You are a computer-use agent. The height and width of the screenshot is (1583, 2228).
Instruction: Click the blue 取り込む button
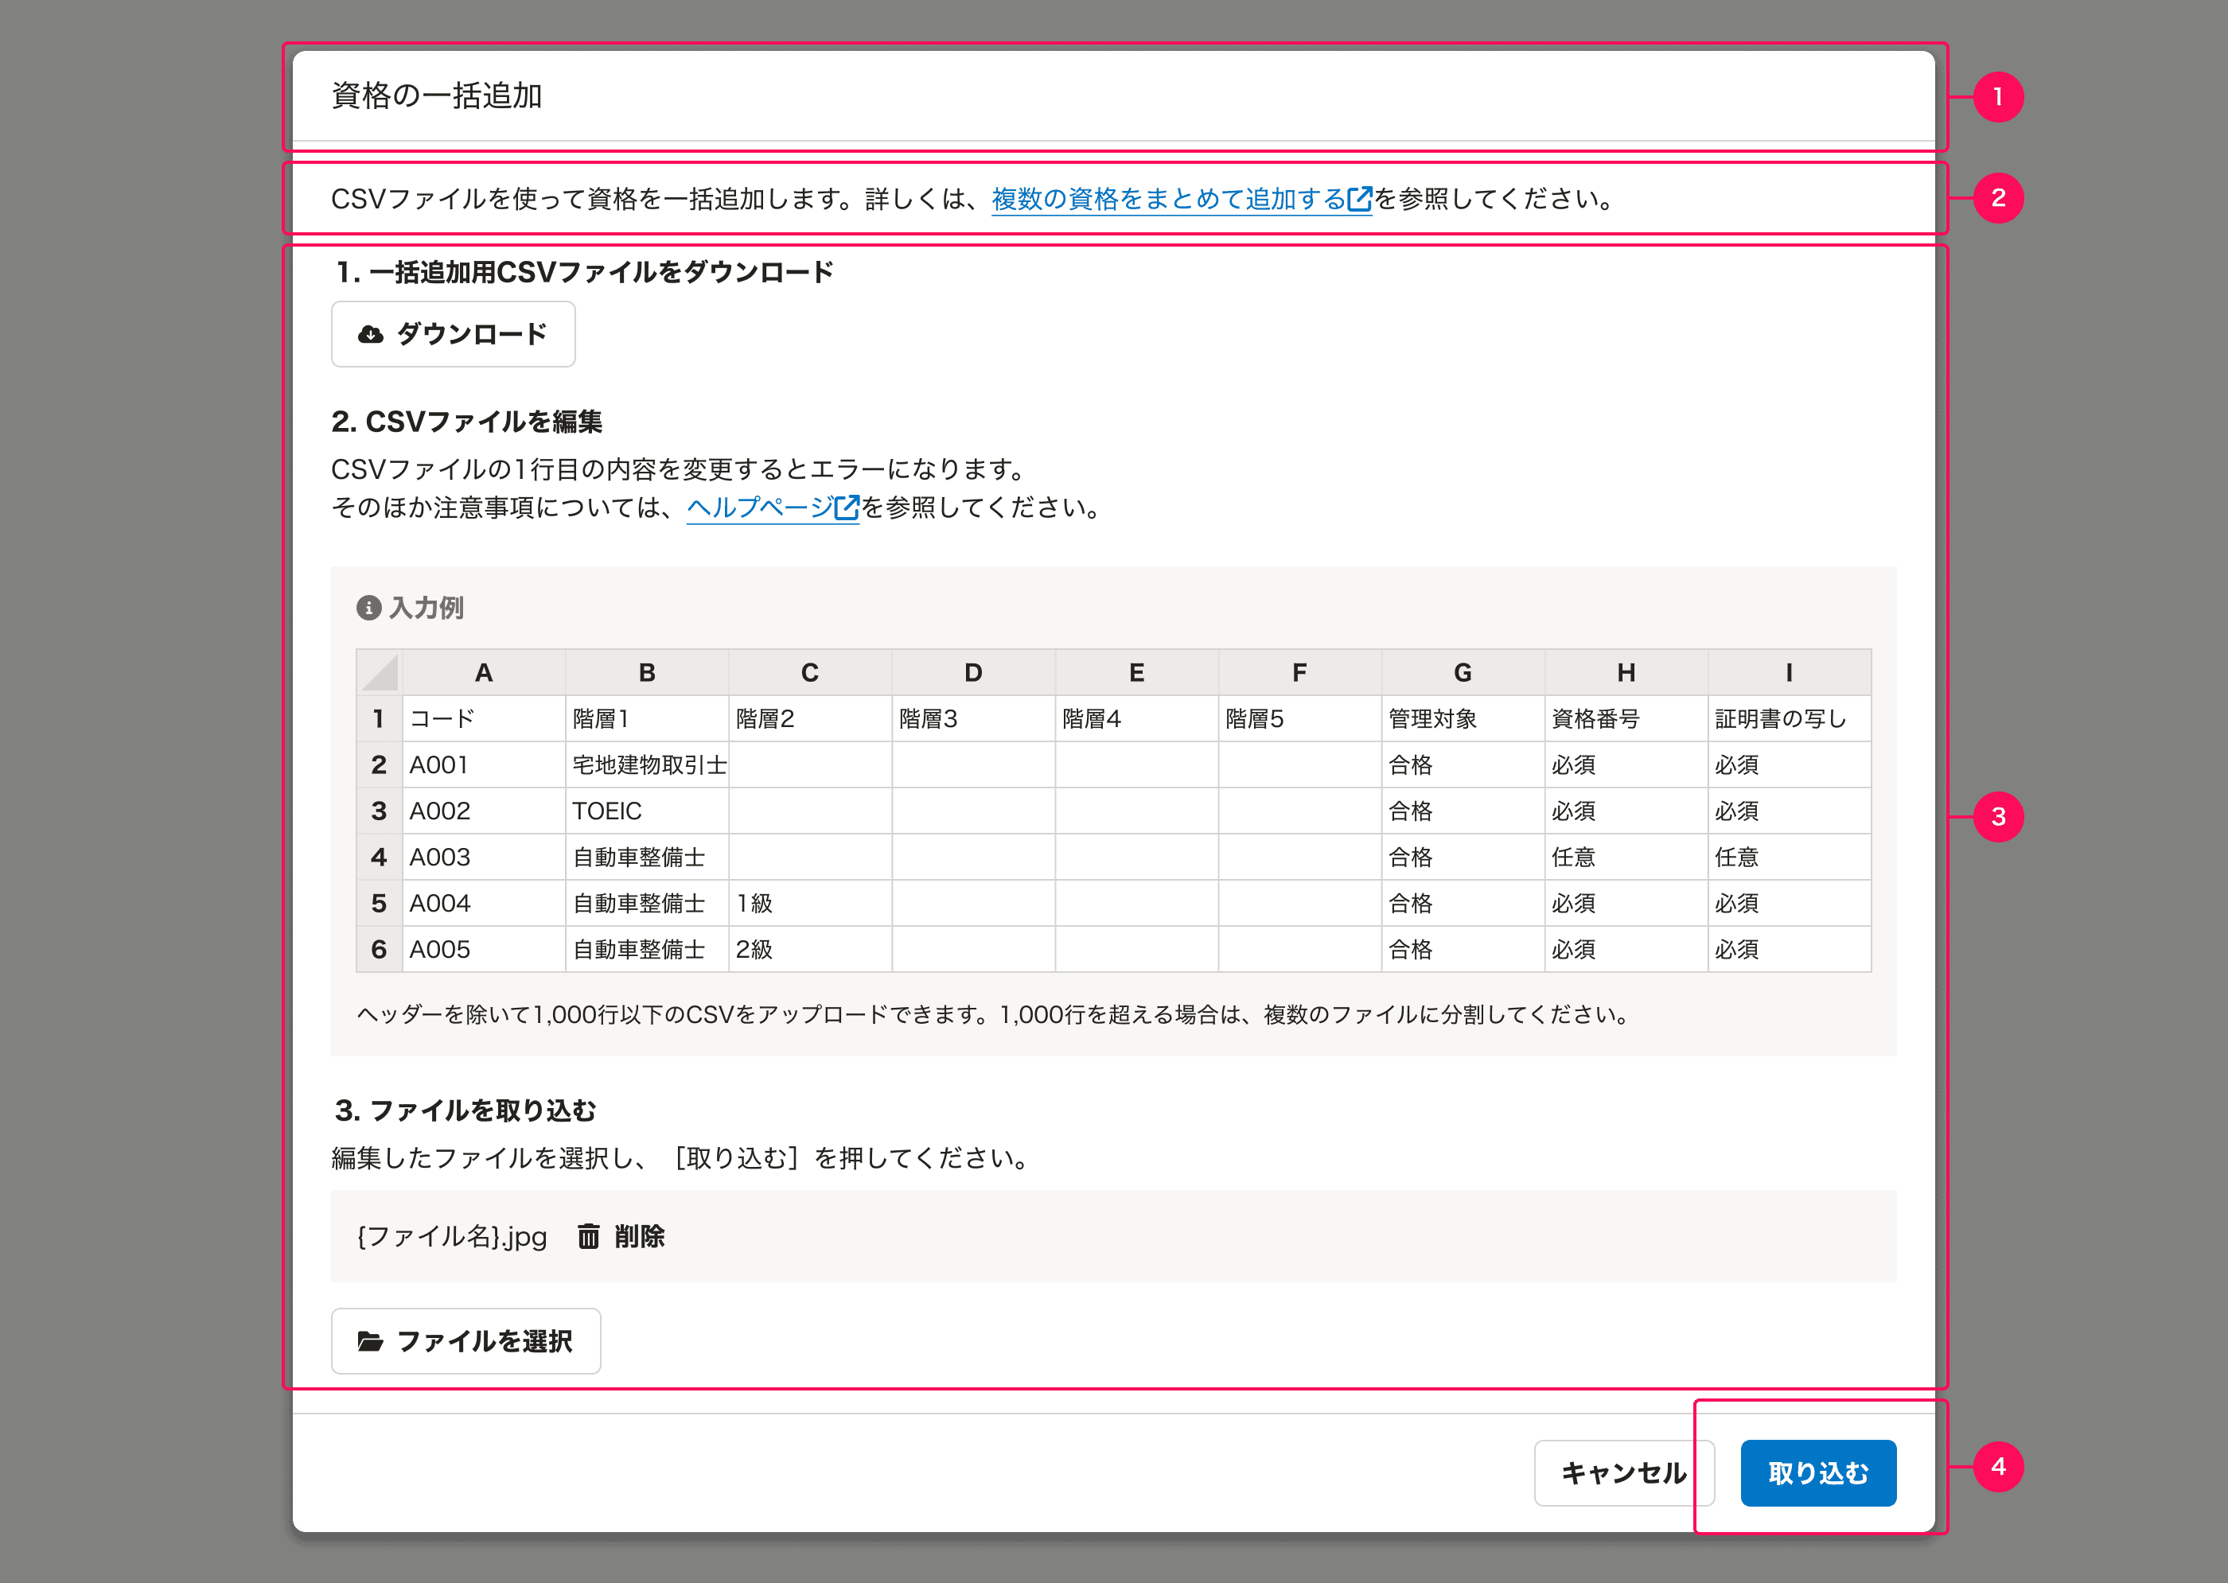pyautogui.click(x=1818, y=1473)
